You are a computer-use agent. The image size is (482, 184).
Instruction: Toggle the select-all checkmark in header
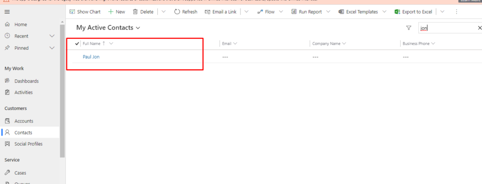tap(77, 44)
